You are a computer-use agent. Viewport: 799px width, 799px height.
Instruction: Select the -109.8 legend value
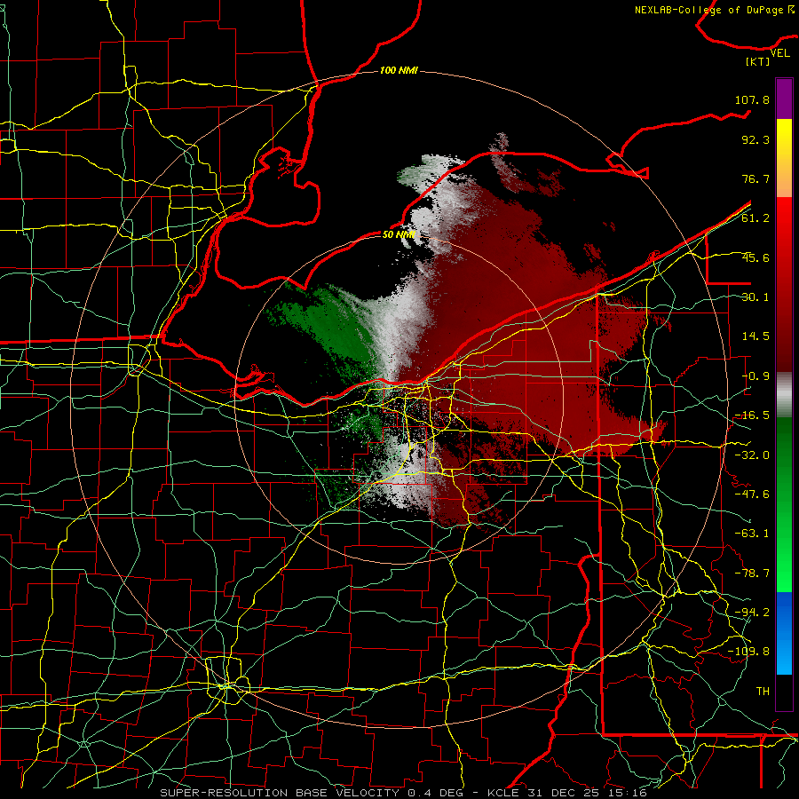(748, 652)
